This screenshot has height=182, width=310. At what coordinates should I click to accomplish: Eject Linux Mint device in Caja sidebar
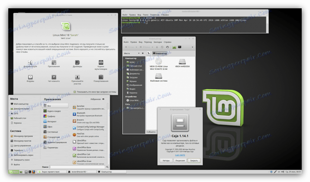click(x=143, y=100)
